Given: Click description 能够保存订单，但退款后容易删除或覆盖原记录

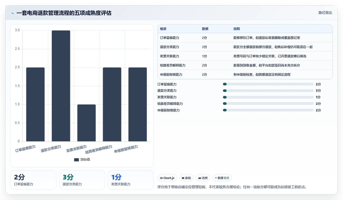Looking at the screenshot, I should pyautogui.click(x=266, y=38).
